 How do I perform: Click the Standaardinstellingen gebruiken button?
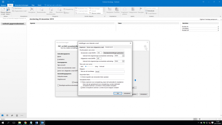114,53
